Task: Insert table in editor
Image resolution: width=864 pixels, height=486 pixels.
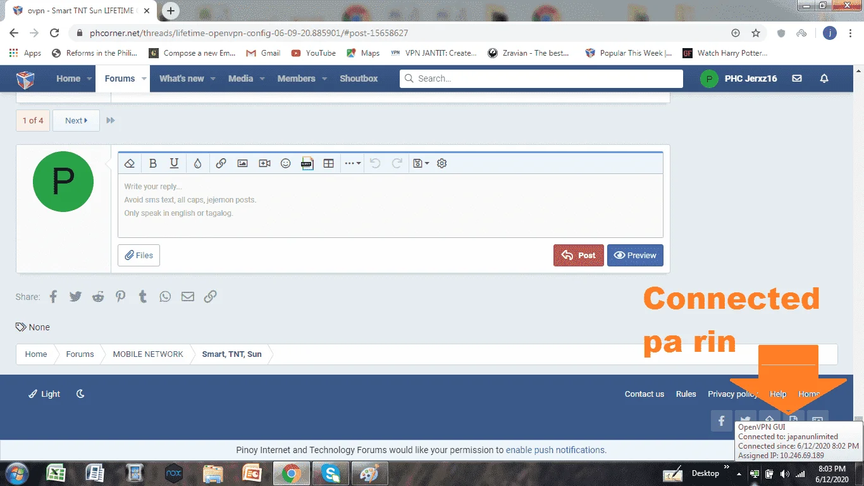Action: point(328,163)
